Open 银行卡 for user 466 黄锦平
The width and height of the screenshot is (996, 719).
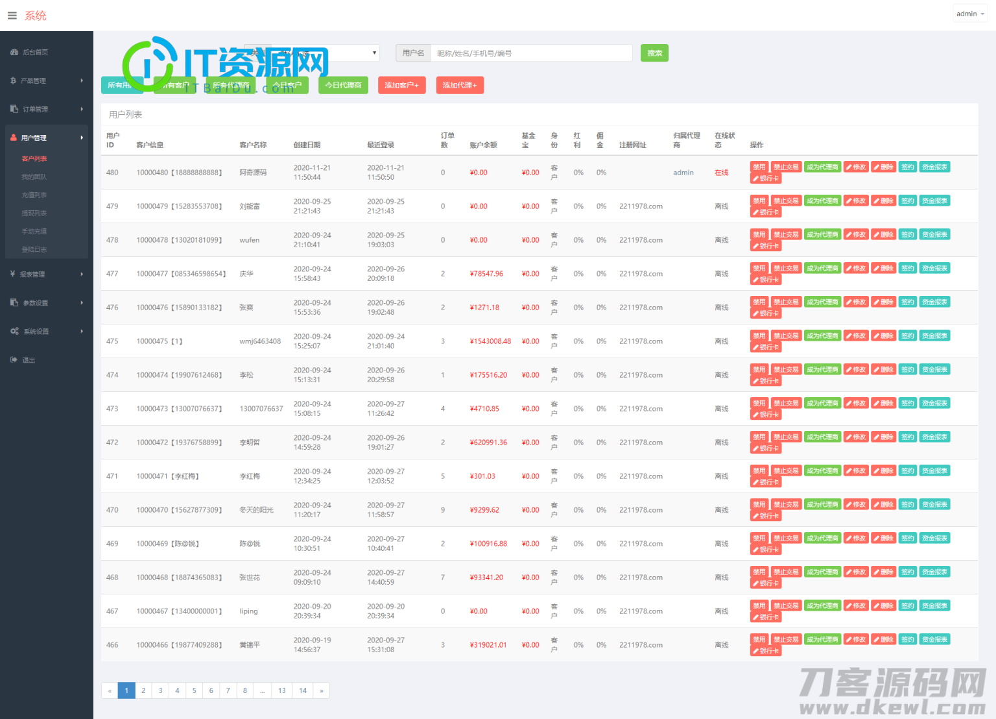coord(766,651)
